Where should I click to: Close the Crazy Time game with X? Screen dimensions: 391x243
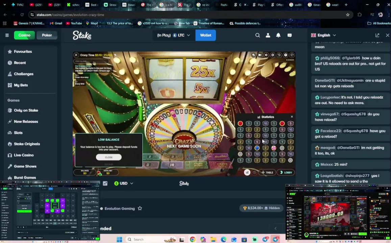(76, 55)
